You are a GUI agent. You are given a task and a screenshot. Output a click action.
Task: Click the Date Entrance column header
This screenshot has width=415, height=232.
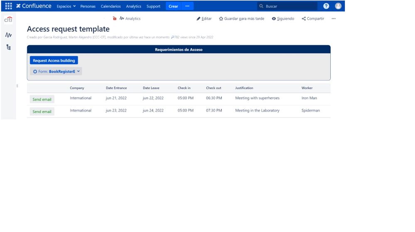pos(116,88)
